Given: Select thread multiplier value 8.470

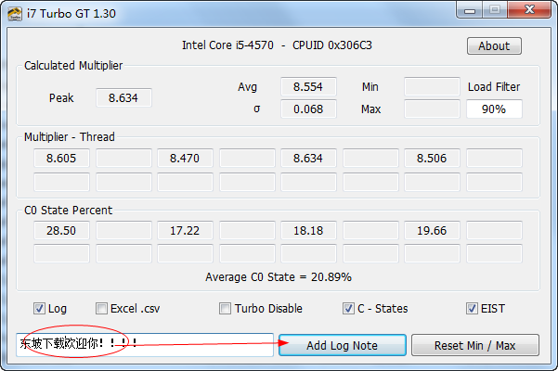Looking at the screenshot, I should coord(185,158).
